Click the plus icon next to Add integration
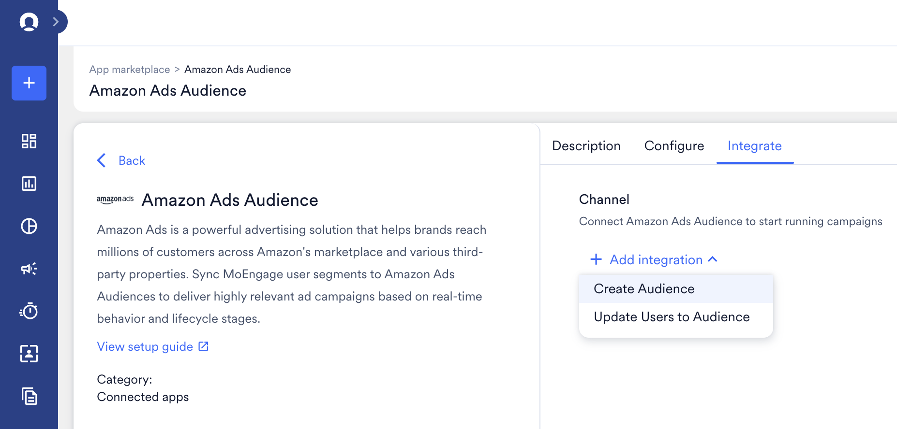Screen dimensions: 897x429 pos(596,259)
